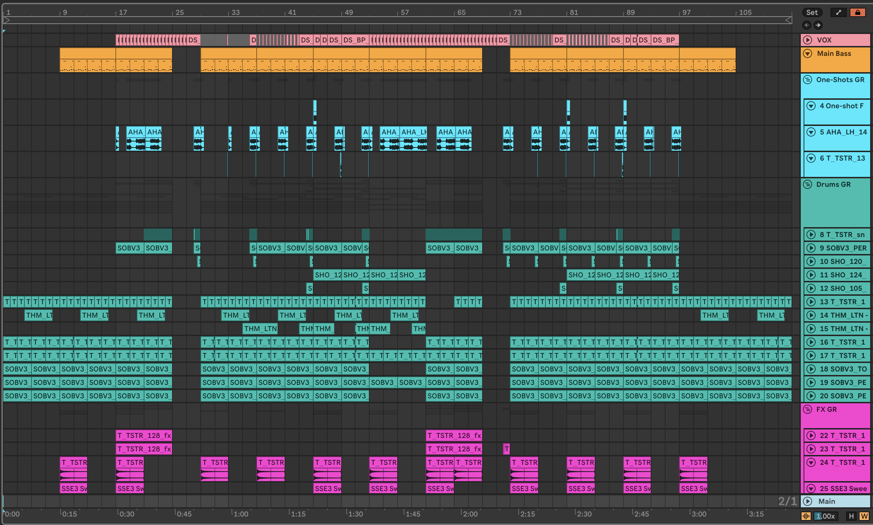Toggle the automation lock button

click(857, 13)
